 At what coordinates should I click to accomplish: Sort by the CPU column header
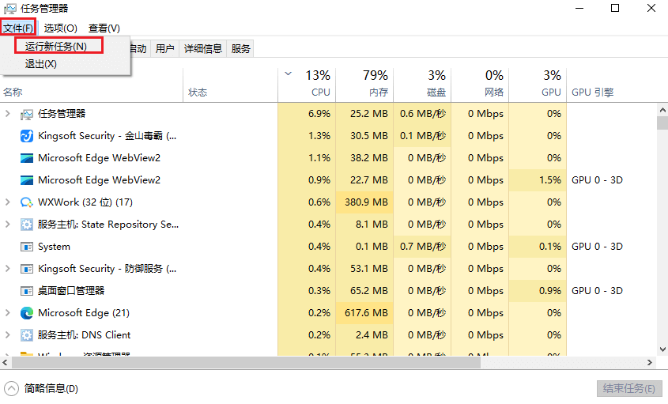click(307, 85)
